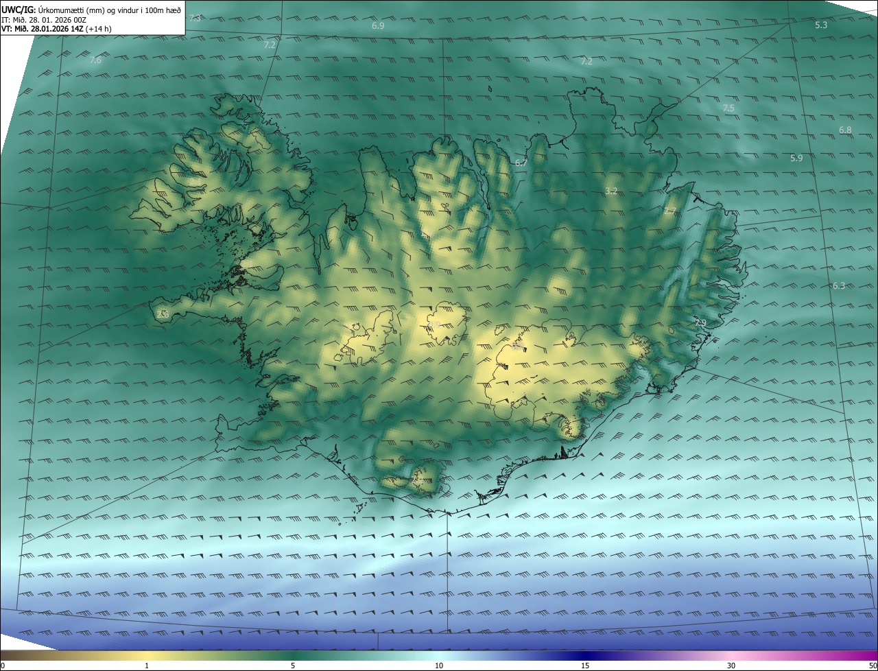The image size is (878, 671).
Task: Select the 2.7 value label
Action: pyautogui.click(x=670, y=211)
